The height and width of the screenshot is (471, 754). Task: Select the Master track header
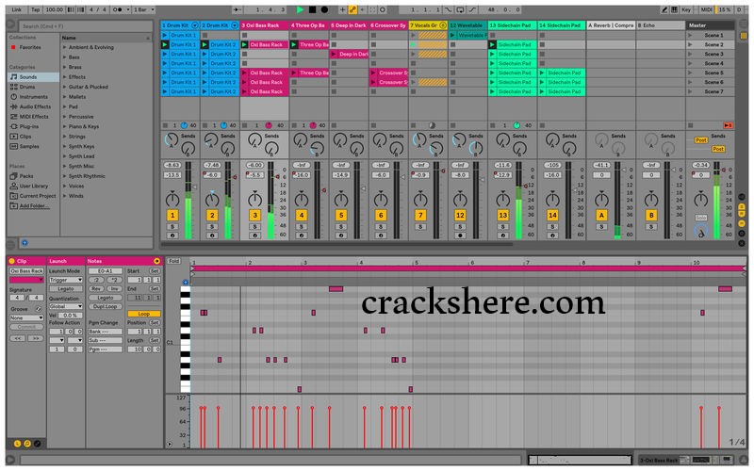pyautogui.click(x=710, y=25)
